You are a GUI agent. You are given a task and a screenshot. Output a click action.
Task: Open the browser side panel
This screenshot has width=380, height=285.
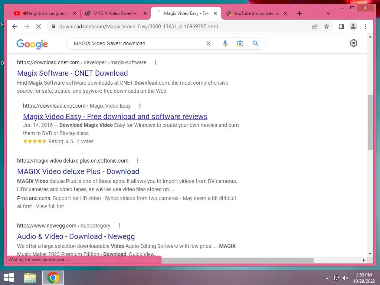click(341, 26)
